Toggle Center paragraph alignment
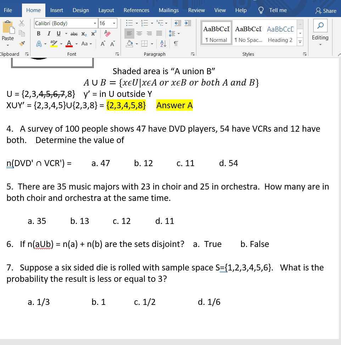This screenshot has height=345, width=341. pyautogui.click(x=139, y=33)
